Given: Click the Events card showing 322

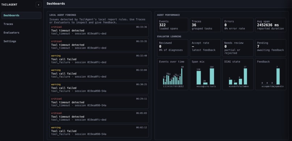Looking at the screenshot, I should click(x=173, y=25).
